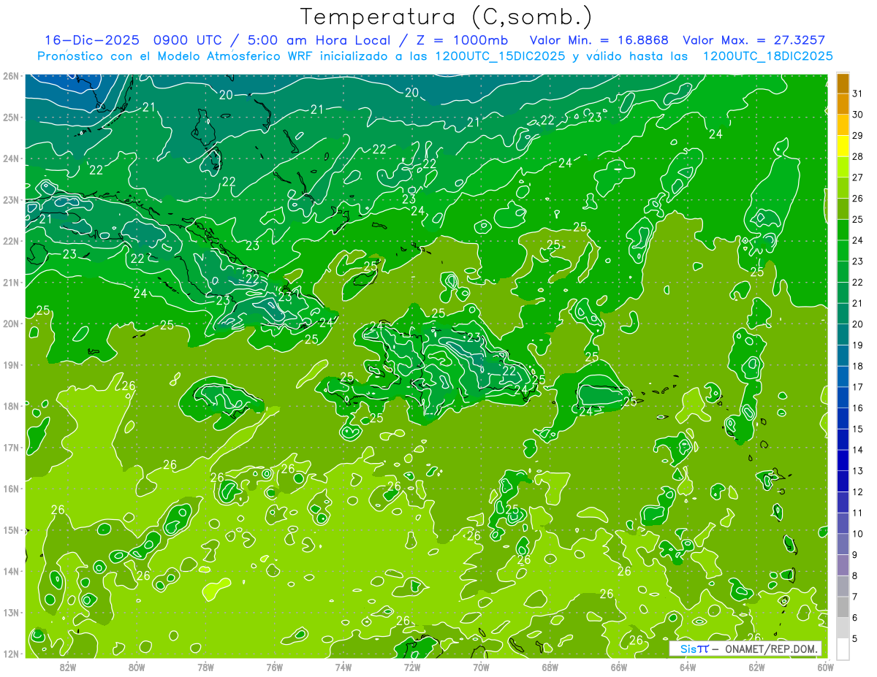
Task: Click the "26N" latitude axis label
Action: point(10,76)
